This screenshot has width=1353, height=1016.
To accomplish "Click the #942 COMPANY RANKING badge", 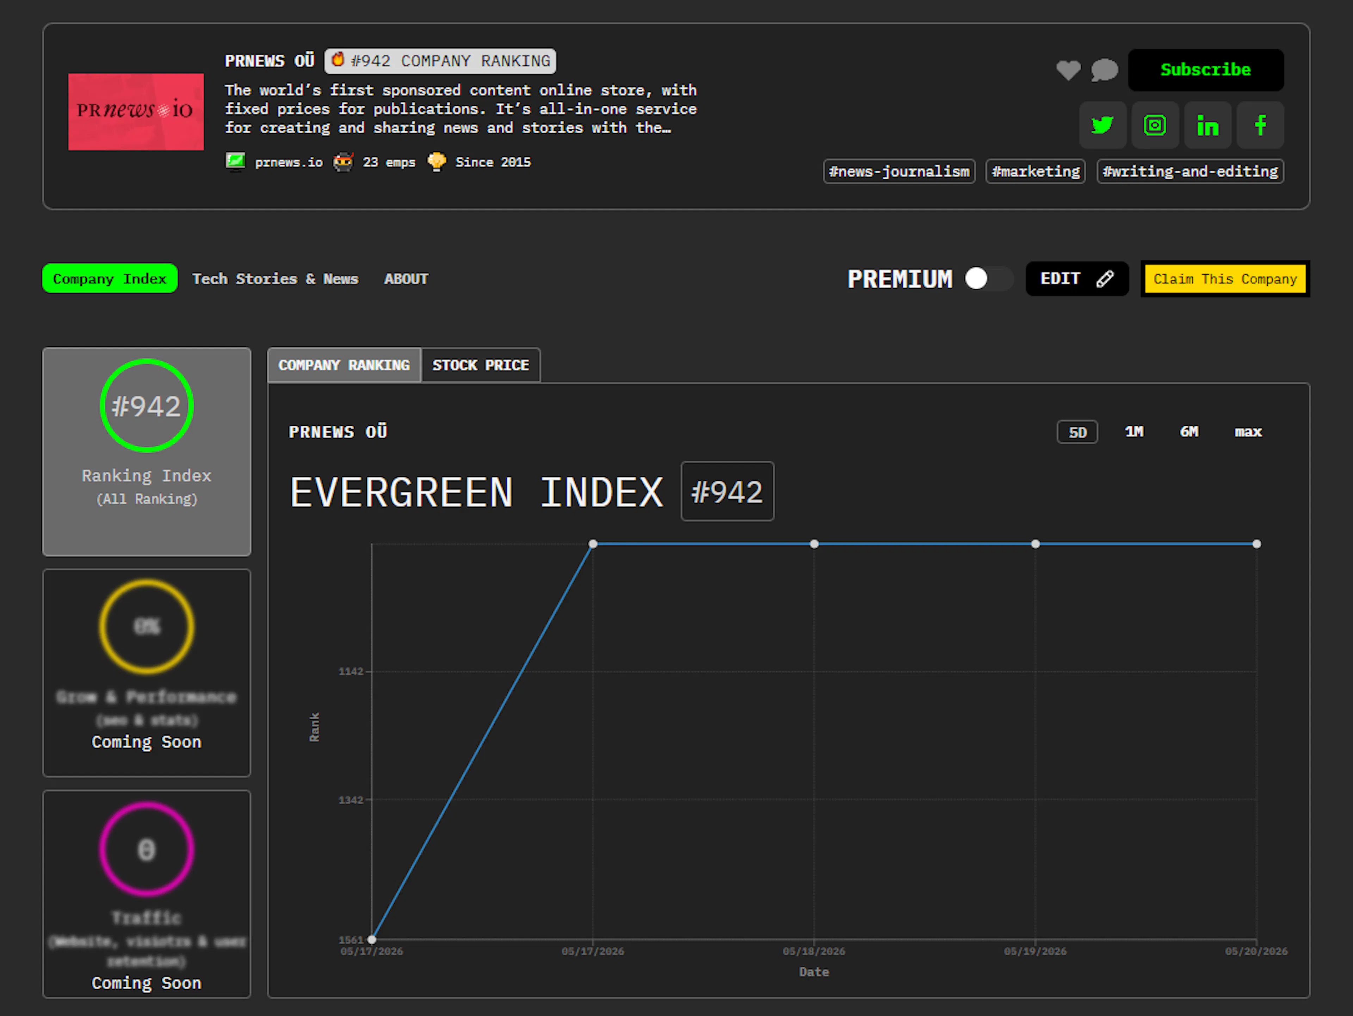I will (440, 61).
